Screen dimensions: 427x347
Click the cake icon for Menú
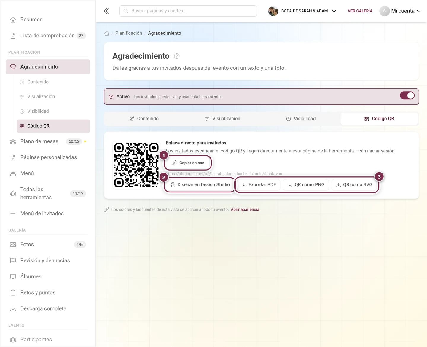pyautogui.click(x=13, y=173)
